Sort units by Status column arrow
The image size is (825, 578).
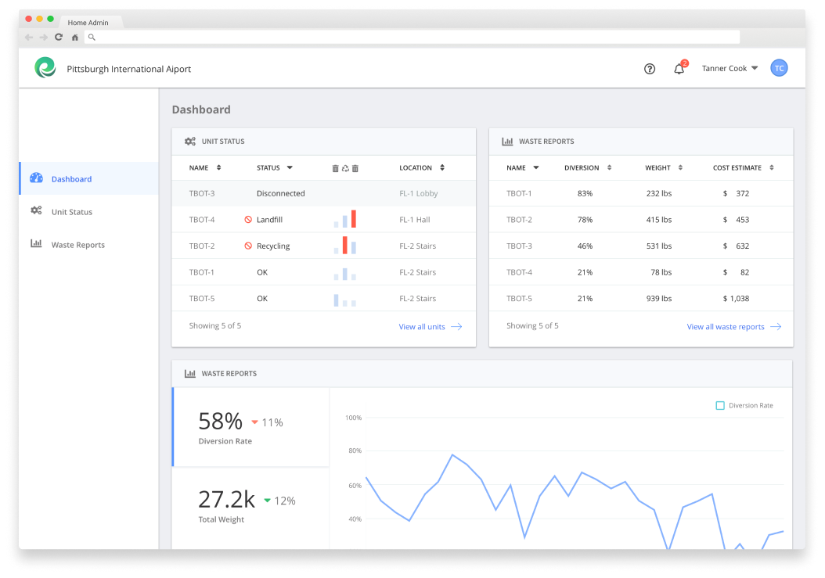(290, 168)
